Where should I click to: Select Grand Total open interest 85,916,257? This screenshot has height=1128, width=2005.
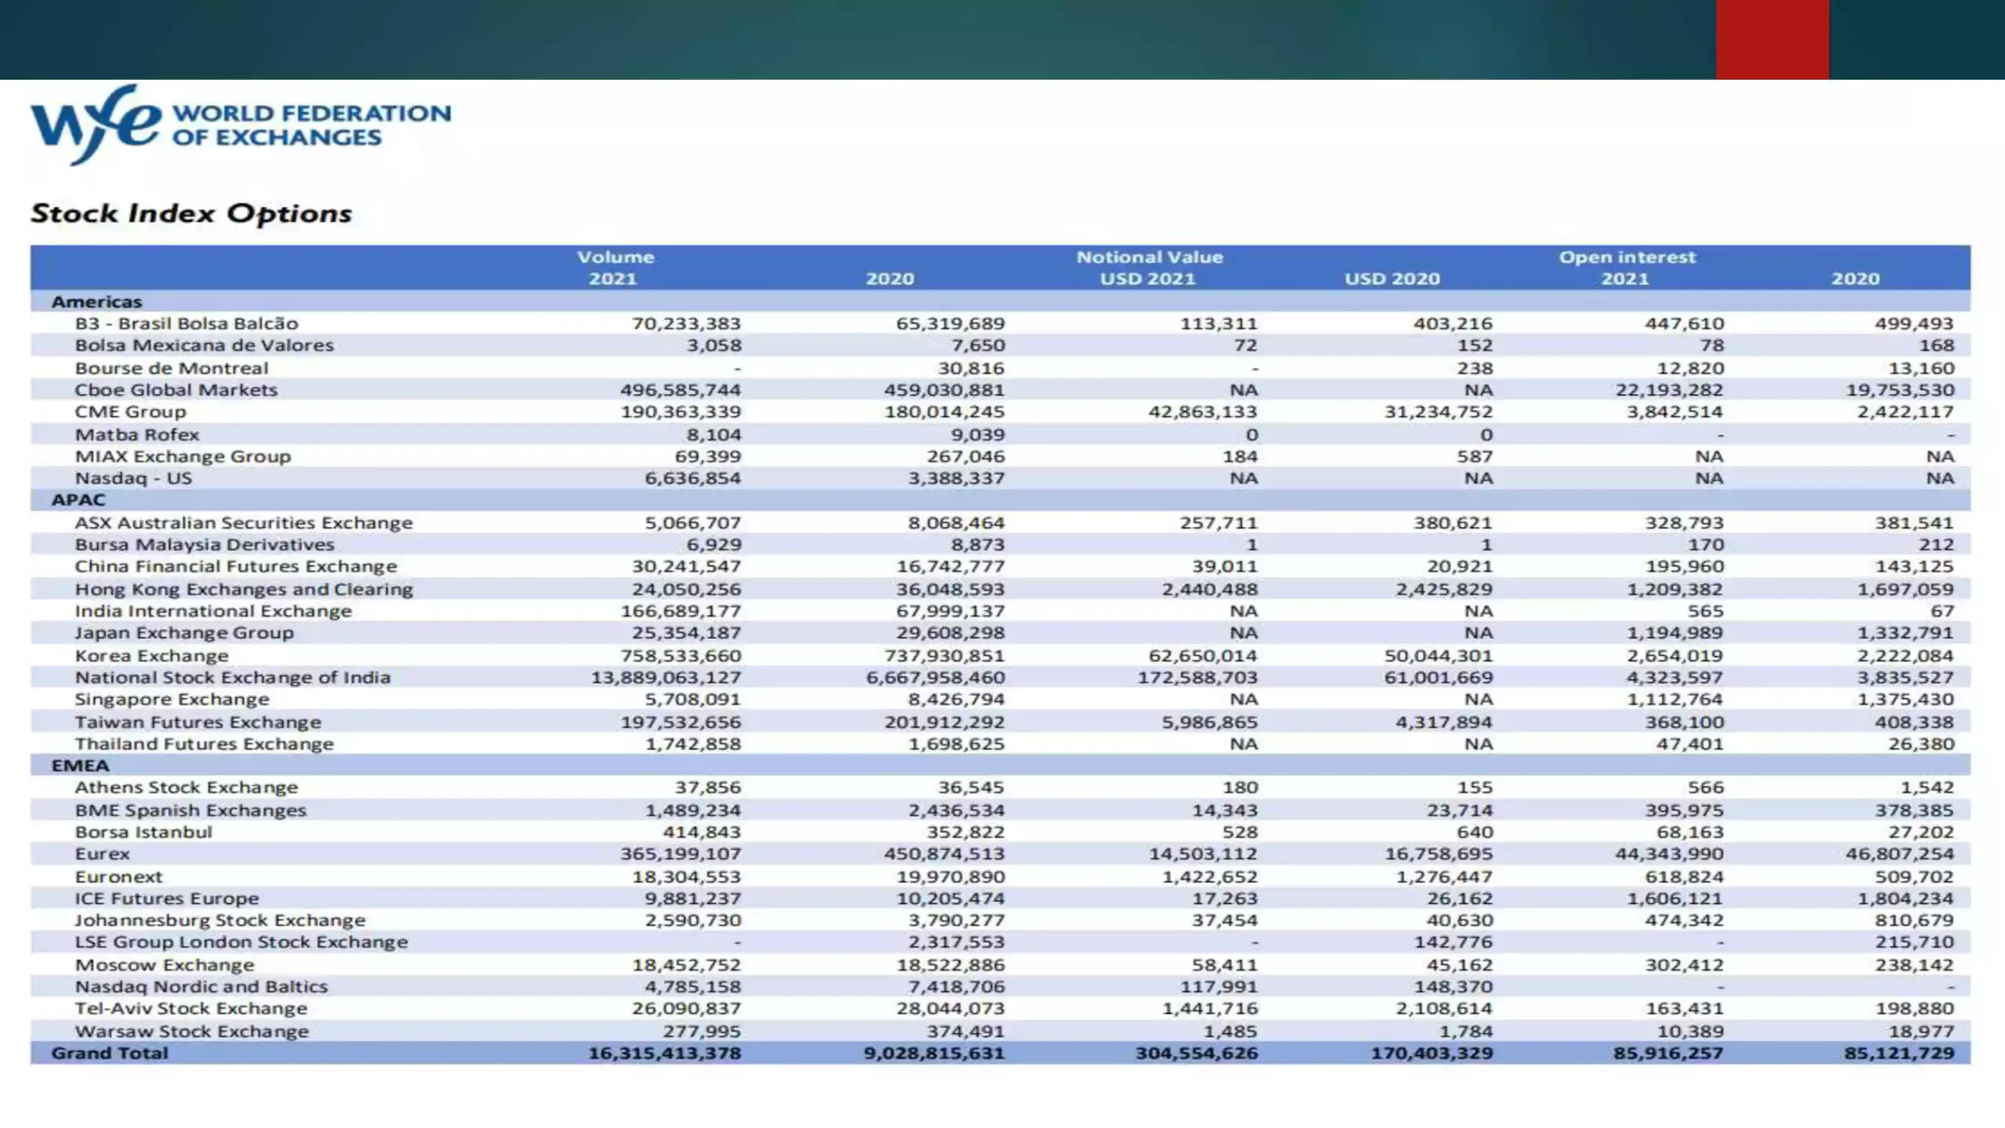[x=1668, y=1054]
